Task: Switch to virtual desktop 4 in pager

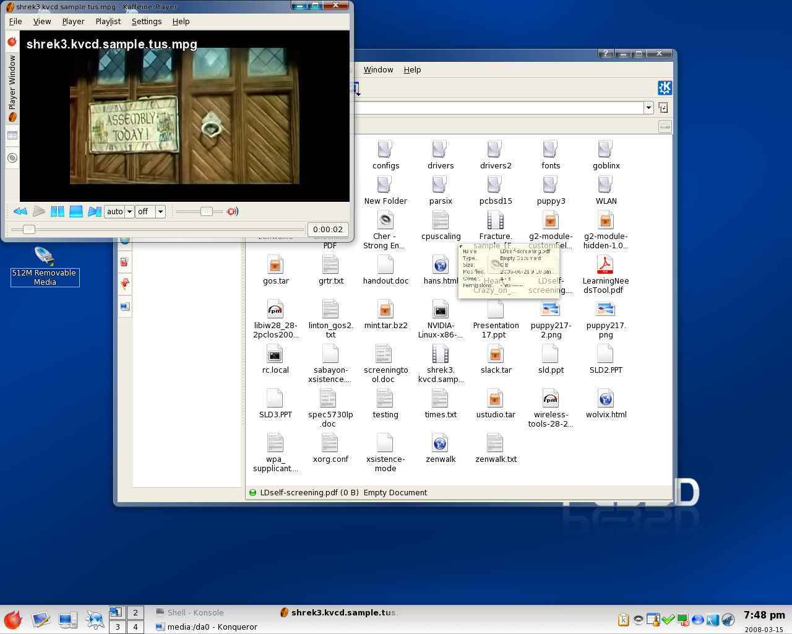Action: (x=136, y=627)
